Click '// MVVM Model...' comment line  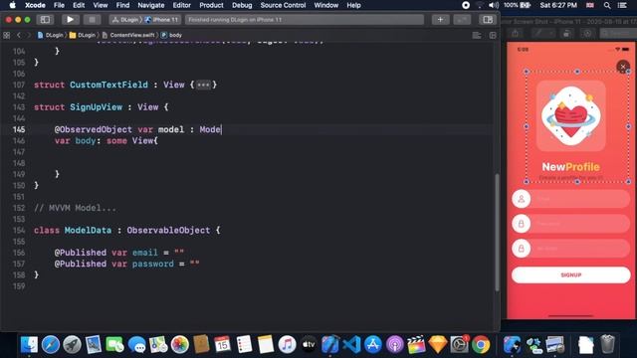(x=76, y=208)
